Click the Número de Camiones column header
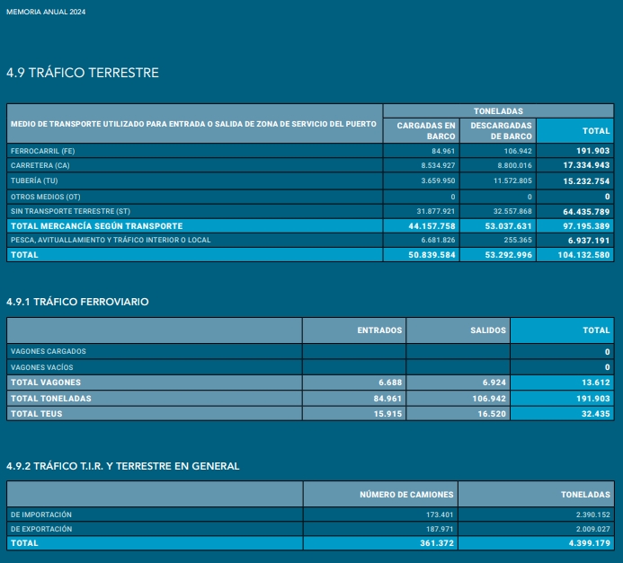This screenshot has width=623, height=563. click(x=406, y=495)
